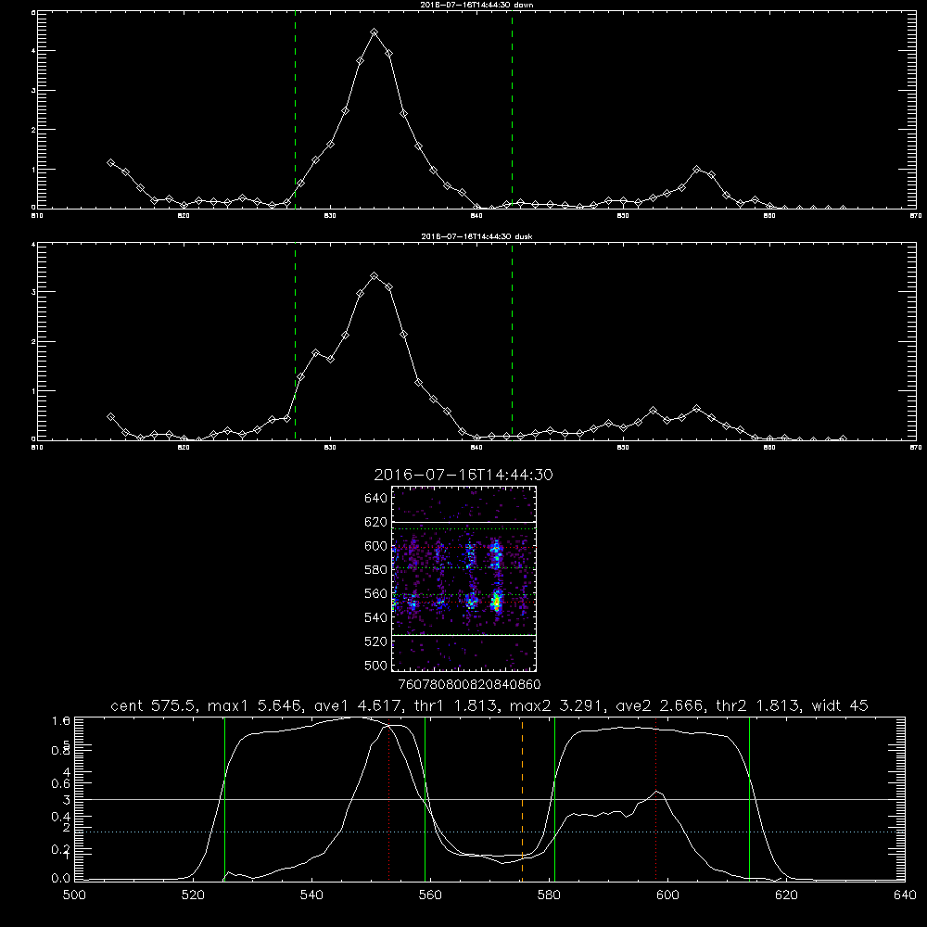Click the blue dotted threshold line in bottom plot
The image size is (927, 927).
click(x=489, y=832)
